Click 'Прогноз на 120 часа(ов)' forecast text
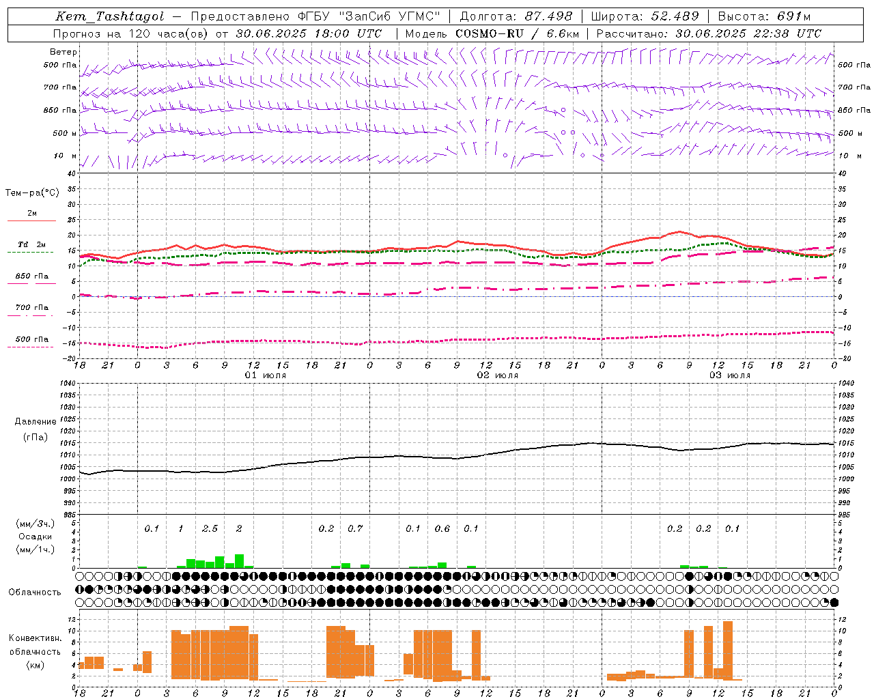Viewport: 874px width, 699px height. [131, 33]
